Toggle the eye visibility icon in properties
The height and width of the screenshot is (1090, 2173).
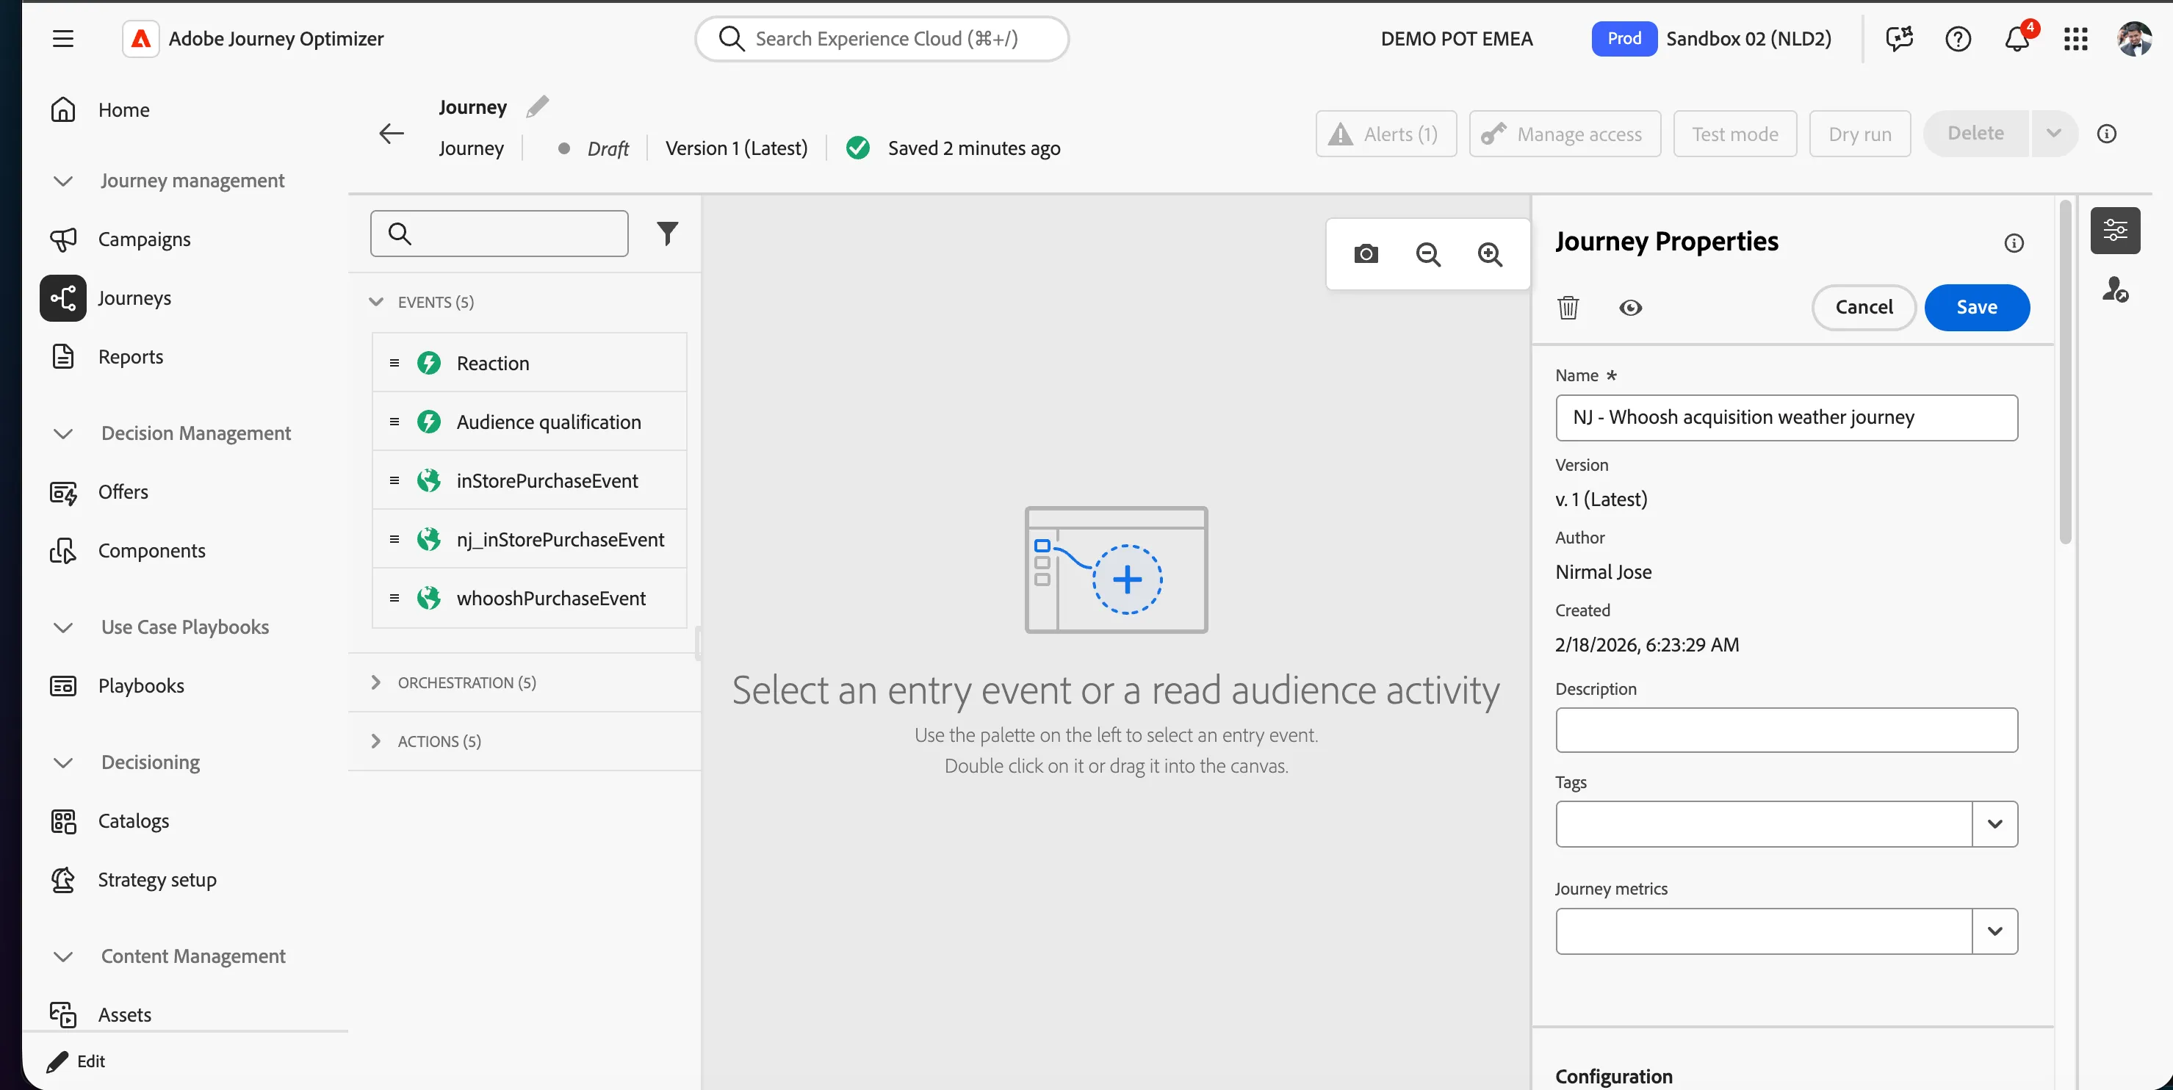pyautogui.click(x=1631, y=308)
